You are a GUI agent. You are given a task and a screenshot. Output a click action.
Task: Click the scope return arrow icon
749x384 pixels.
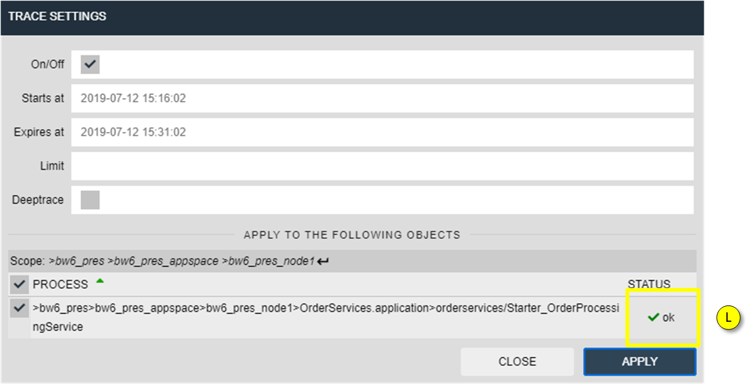(323, 261)
